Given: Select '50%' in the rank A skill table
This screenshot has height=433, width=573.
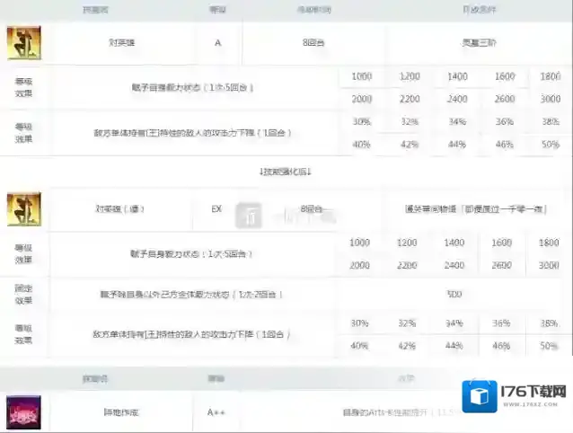Looking at the screenshot, I should [550, 145].
